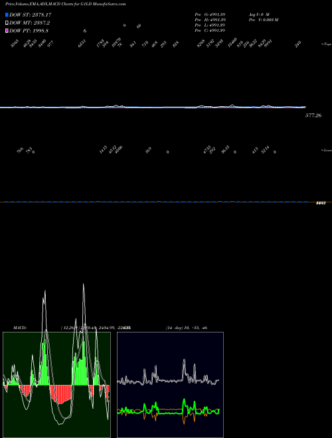Click the 240 top value label at far right
The height and width of the screenshot is (438, 332).
298,44
